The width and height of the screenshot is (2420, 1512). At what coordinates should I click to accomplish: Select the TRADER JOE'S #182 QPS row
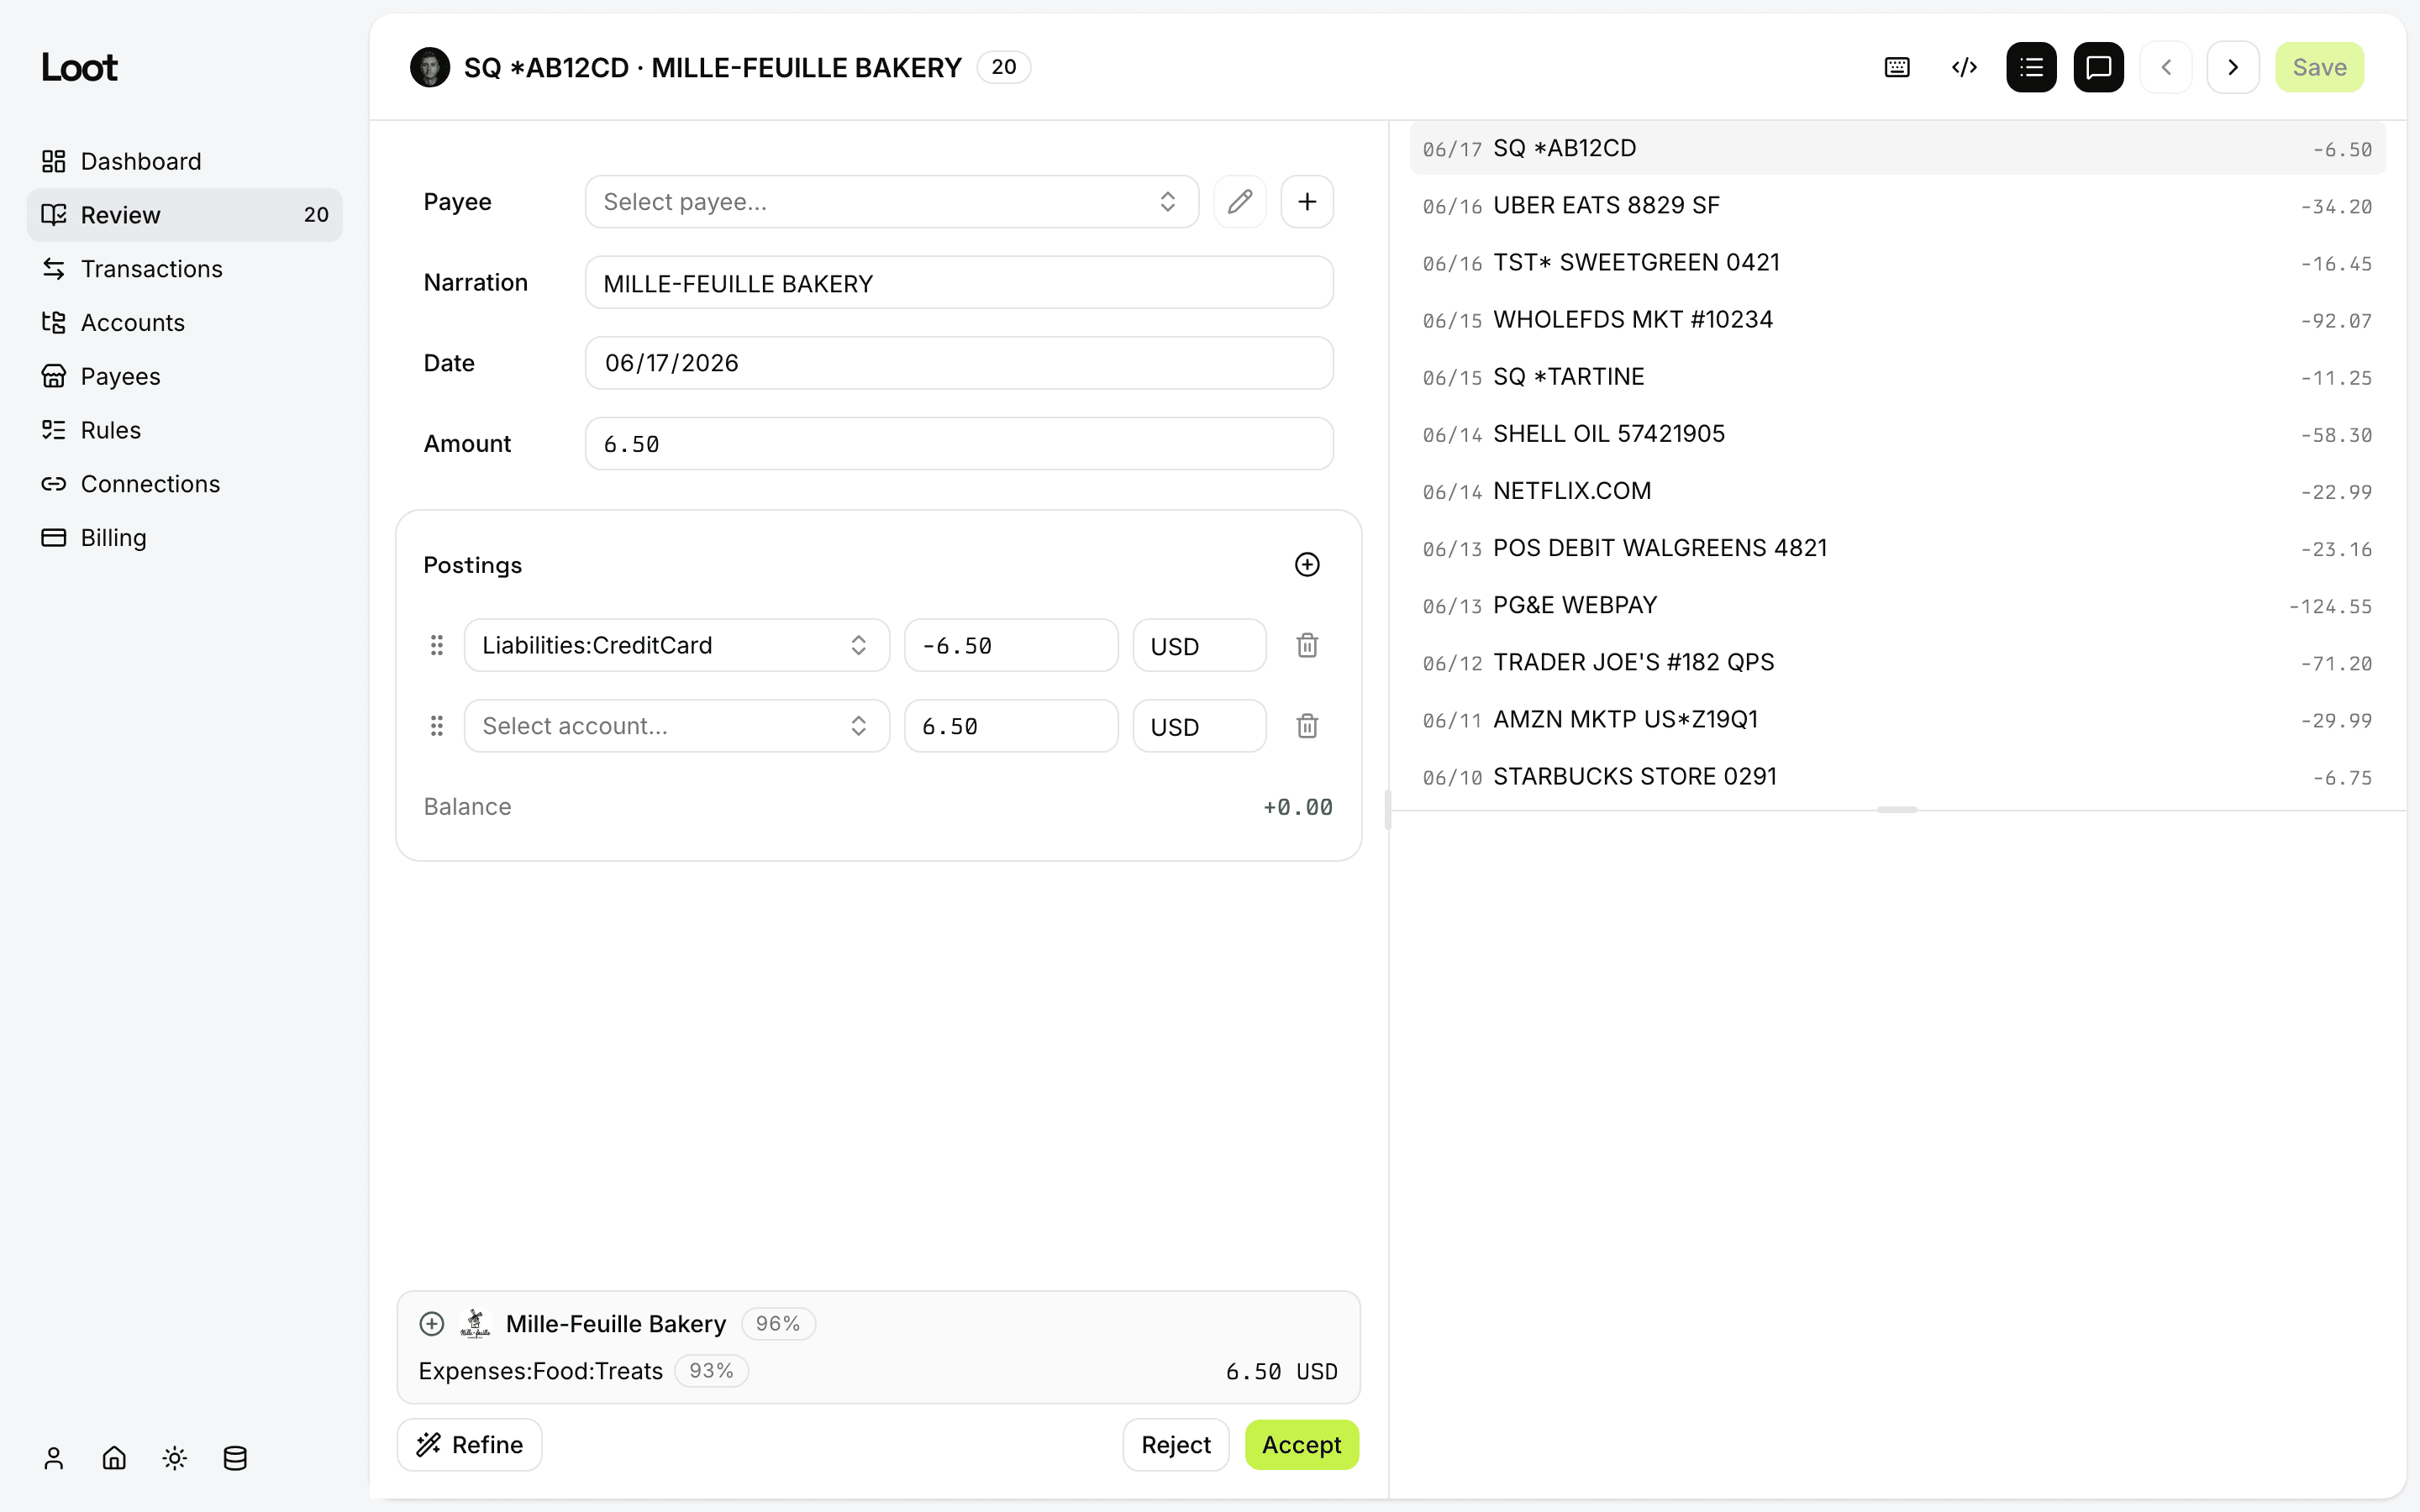[1897, 662]
